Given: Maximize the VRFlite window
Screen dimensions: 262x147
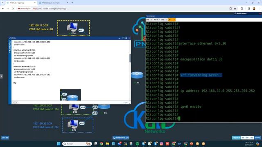Looking at the screenshot, I should click(123, 38).
